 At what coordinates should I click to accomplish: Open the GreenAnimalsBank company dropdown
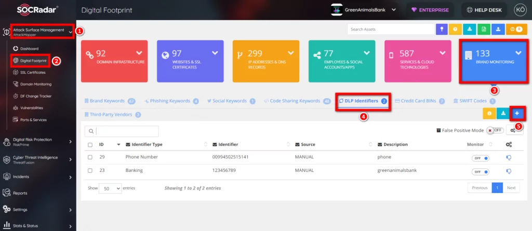pyautogui.click(x=364, y=10)
